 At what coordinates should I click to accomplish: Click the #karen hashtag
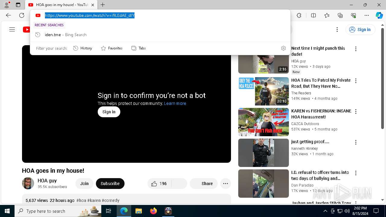(94, 200)
